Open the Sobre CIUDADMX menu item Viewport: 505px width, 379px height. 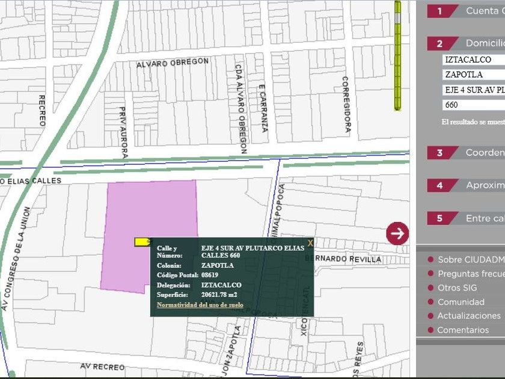point(470,260)
